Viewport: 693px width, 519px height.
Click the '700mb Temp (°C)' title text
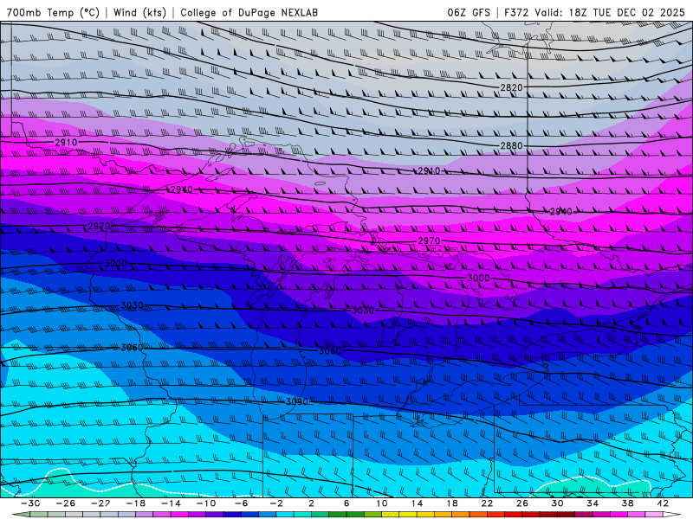53,12
